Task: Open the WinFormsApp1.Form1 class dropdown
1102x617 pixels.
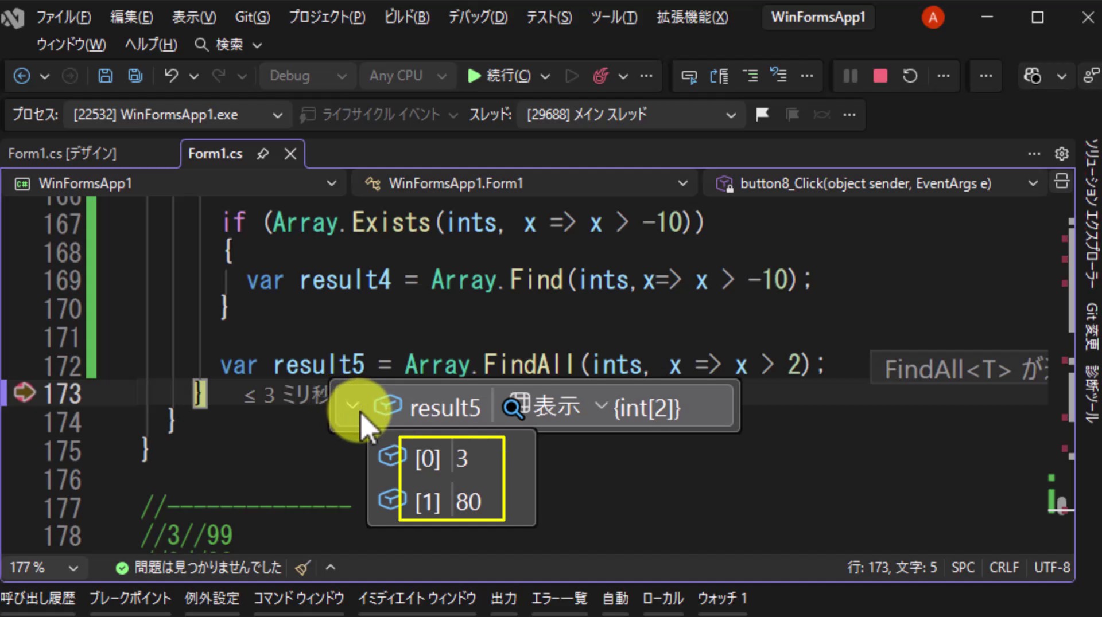Action: 525,183
